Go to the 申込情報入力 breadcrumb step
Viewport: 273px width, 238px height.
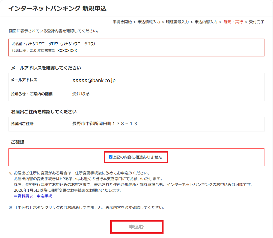coord(149,22)
